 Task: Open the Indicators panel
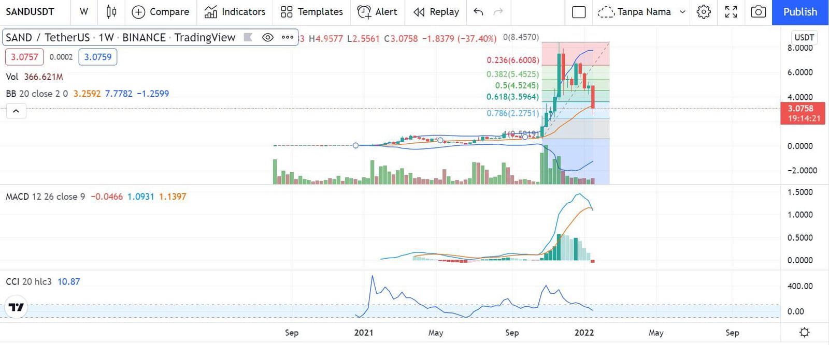click(x=235, y=11)
